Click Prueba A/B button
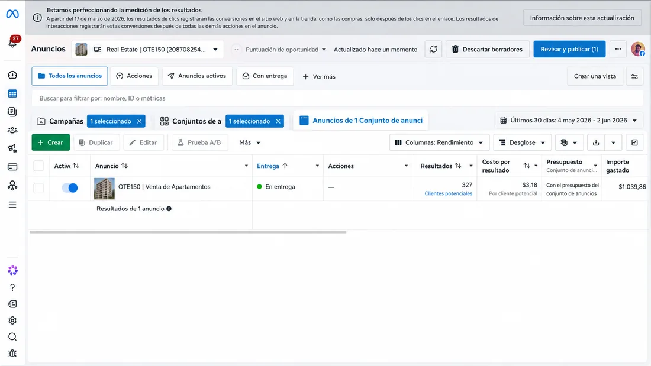This screenshot has height=366, width=651. point(199,142)
